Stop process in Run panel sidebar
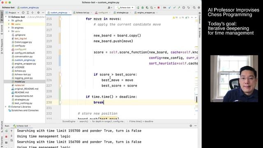This screenshot has height=148, width=263. click(7, 137)
